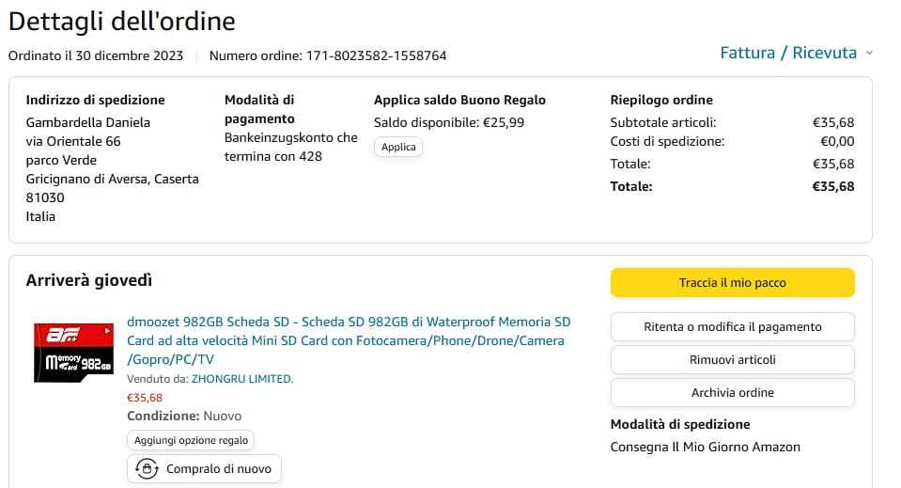Viewport: 901px width, 488px height.
Task: Open the Fattura / Ricevuta link
Action: click(787, 53)
